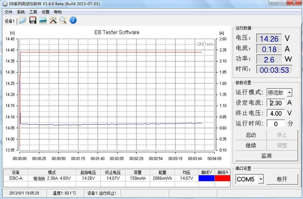Viewport: 303px width, 199px height.
Task: Switch to the 设备1 tab
Action: [x=10, y=21]
